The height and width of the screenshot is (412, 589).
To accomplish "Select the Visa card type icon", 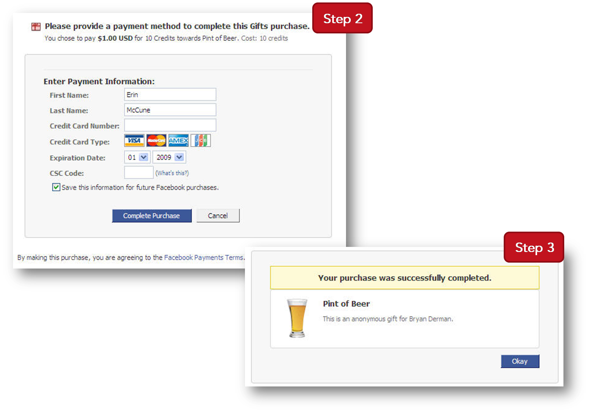I will (134, 141).
